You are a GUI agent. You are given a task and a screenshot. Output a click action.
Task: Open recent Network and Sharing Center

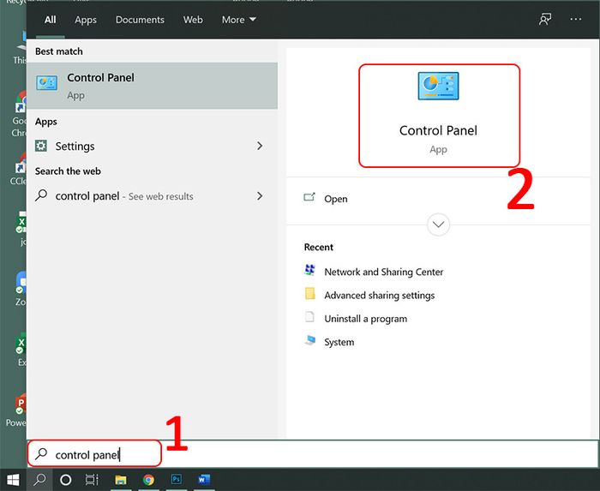click(x=383, y=272)
